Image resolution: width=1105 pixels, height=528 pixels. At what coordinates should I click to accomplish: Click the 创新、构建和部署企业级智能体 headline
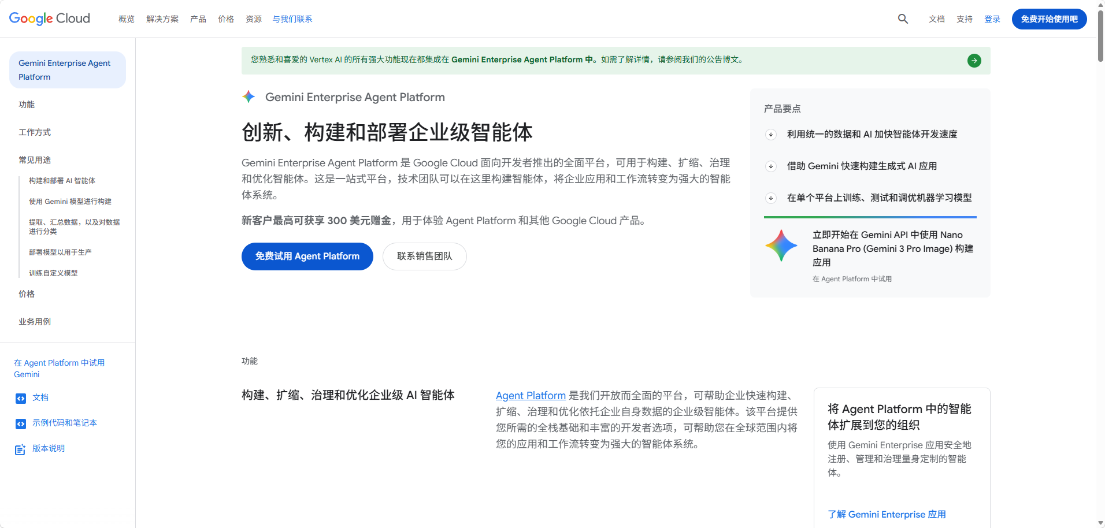coord(387,132)
